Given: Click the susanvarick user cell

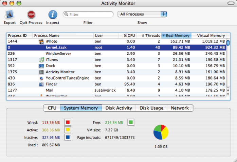Looking at the screenshot, I should 105,90.
